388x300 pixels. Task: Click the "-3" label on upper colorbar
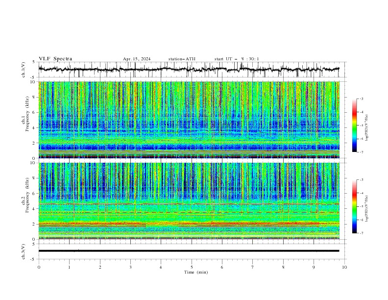pyautogui.click(x=361, y=99)
